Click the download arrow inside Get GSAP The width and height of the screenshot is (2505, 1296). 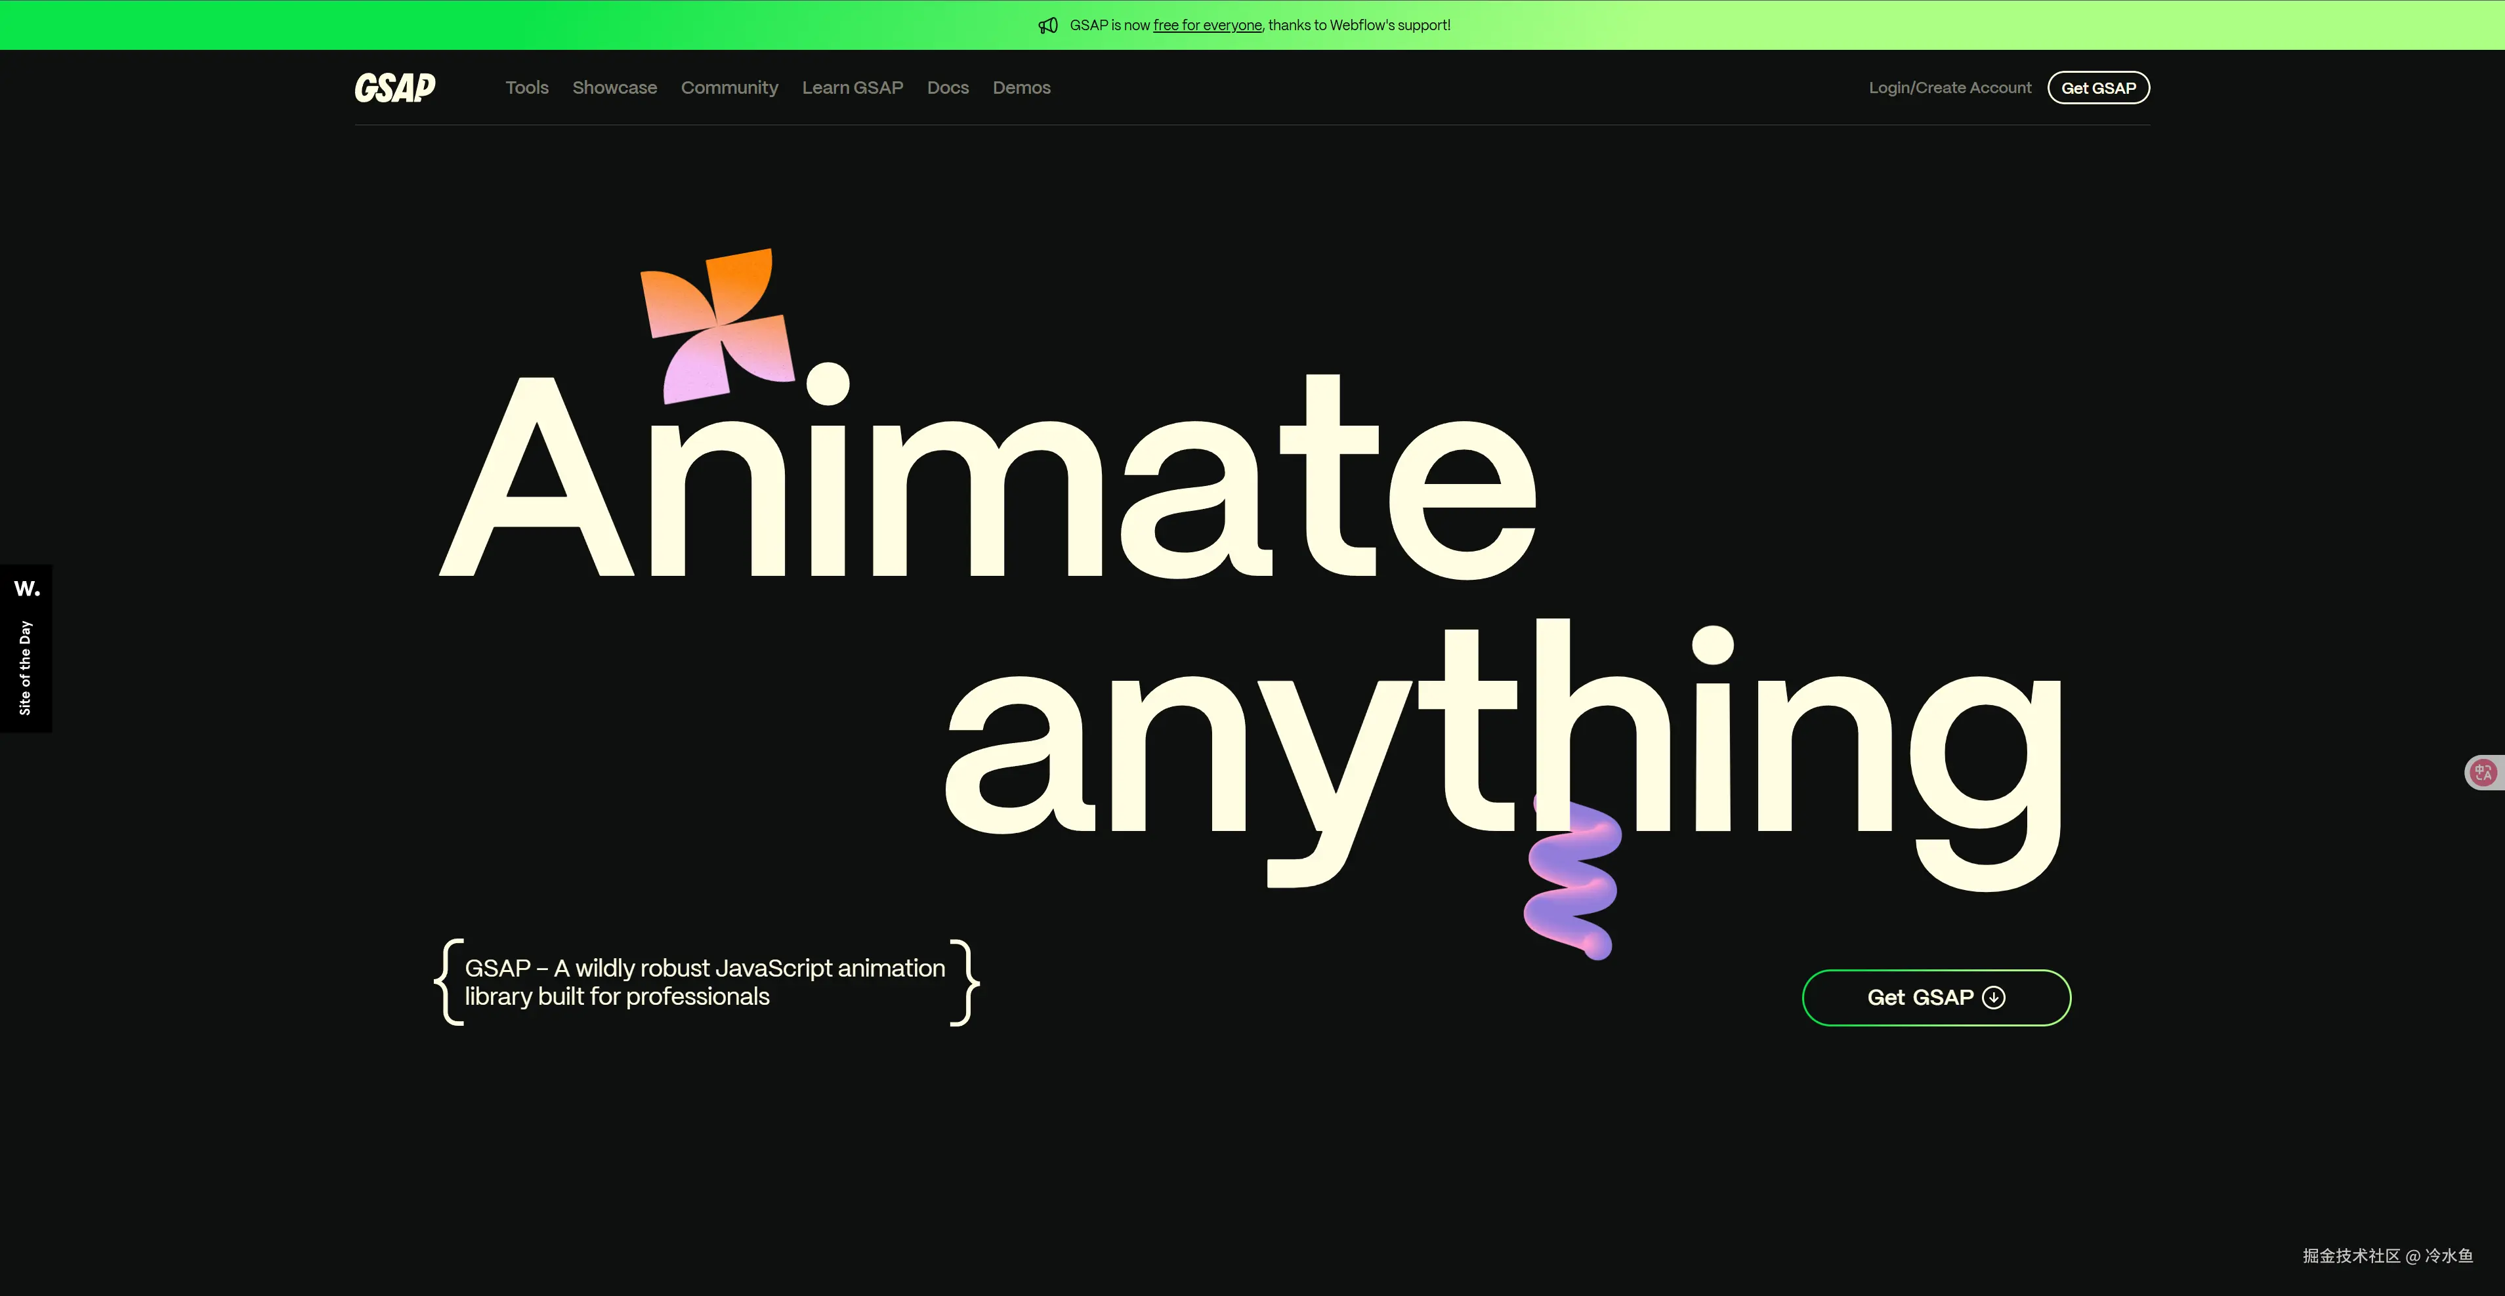pos(1994,997)
